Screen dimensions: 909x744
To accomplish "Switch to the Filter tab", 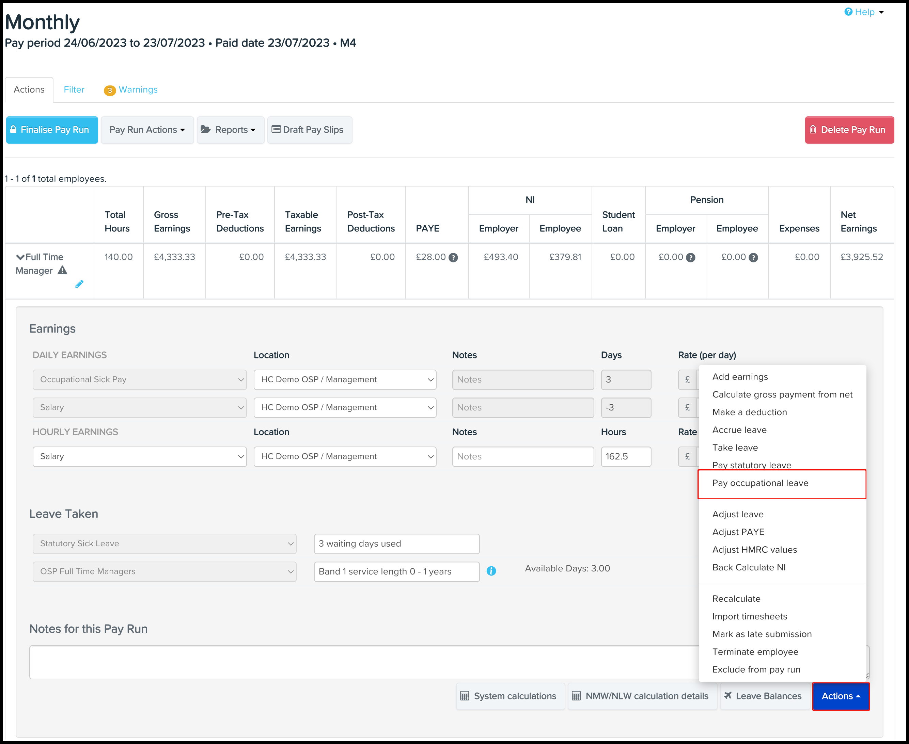I will (74, 90).
